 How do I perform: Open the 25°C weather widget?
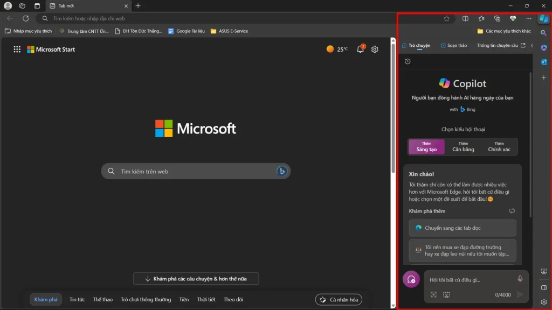337,49
